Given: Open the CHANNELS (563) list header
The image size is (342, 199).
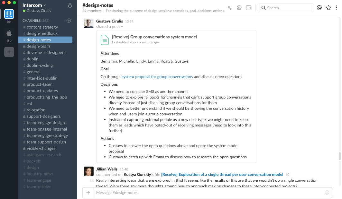Looking at the screenshot, I should (36, 21).
